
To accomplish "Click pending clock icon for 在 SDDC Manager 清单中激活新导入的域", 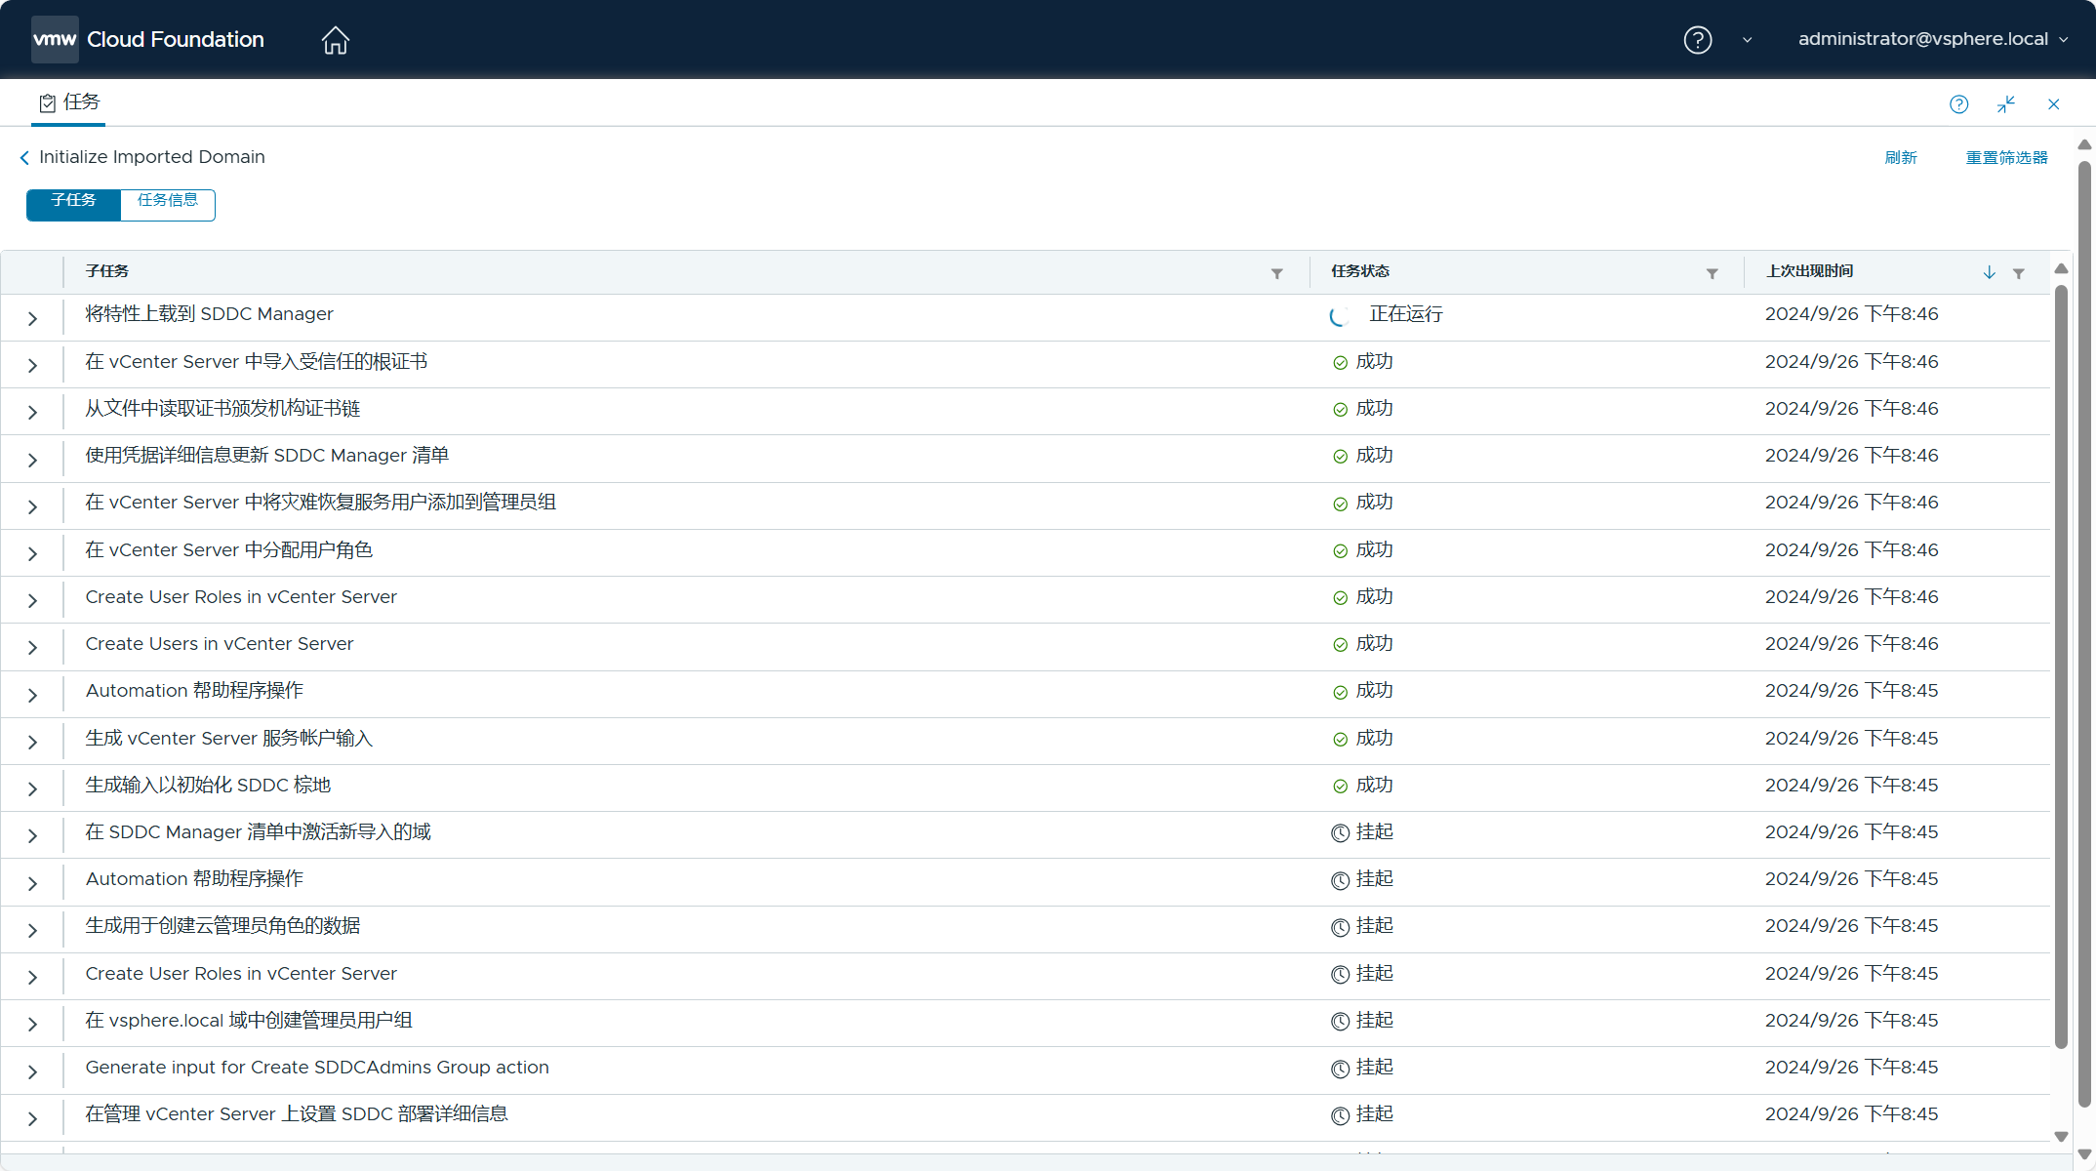I will (1341, 833).
